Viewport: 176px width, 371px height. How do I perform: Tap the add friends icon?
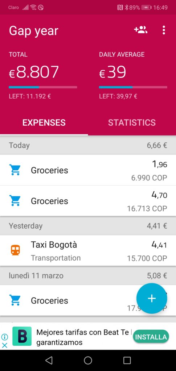click(x=141, y=30)
